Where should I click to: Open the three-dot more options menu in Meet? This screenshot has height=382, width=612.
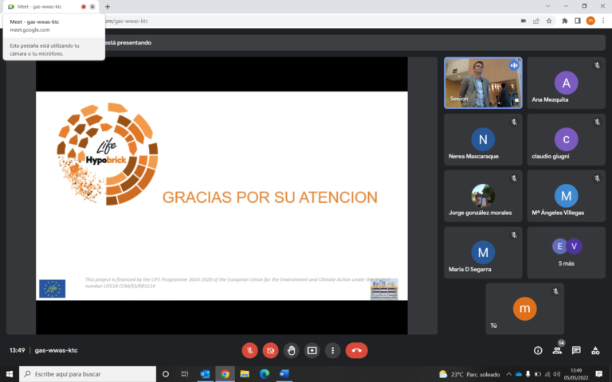coord(332,350)
